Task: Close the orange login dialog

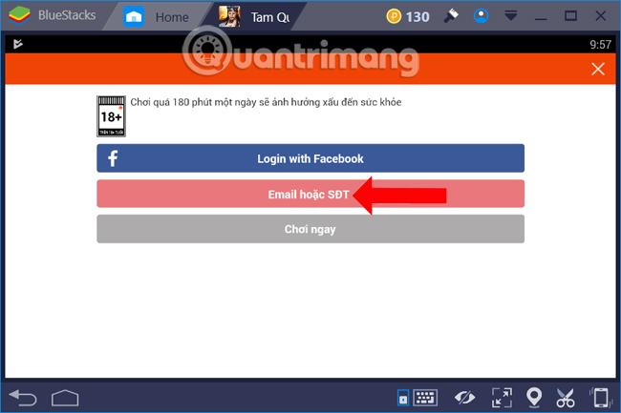Action: (x=598, y=69)
